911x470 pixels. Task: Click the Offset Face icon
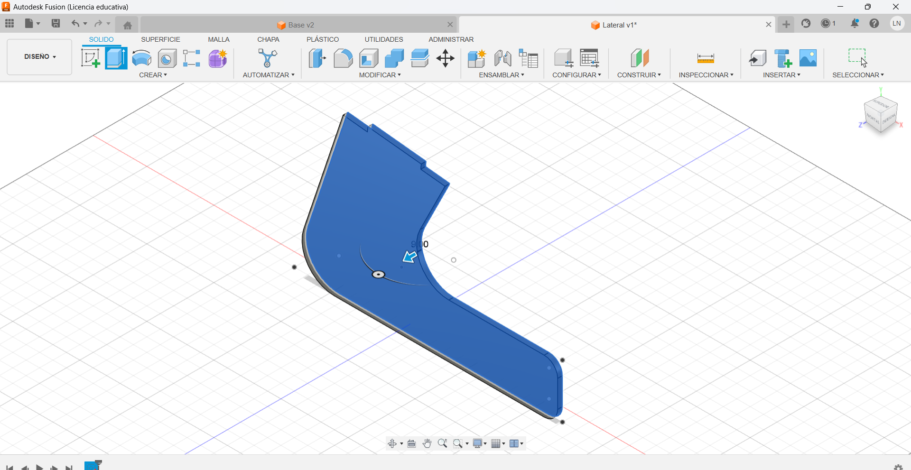pyautogui.click(x=420, y=58)
